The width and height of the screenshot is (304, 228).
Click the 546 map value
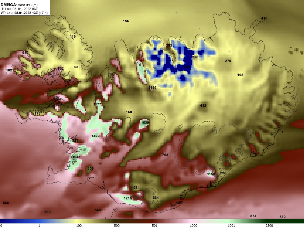[98, 210]
